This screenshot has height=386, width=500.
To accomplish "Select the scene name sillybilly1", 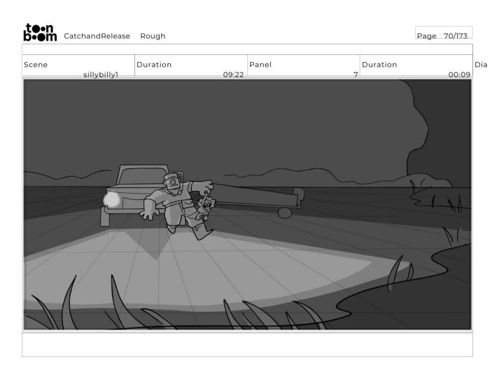I will [x=101, y=75].
